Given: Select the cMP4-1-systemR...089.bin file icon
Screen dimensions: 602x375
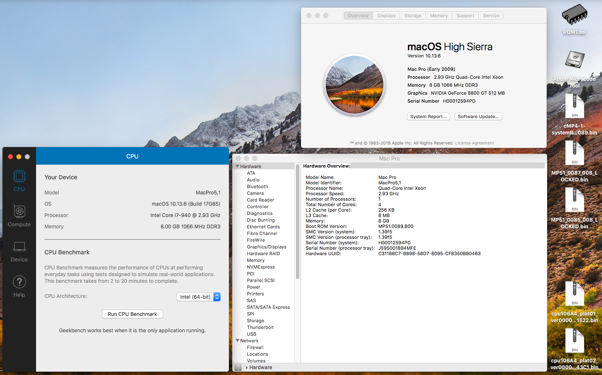Looking at the screenshot, I should [x=575, y=106].
